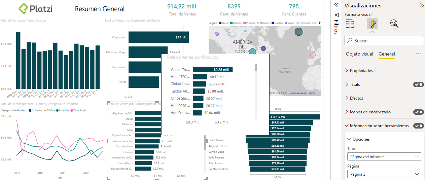Screen dimensions: 425x180
Task: Open the build visual fields icon
Action: click(350, 24)
